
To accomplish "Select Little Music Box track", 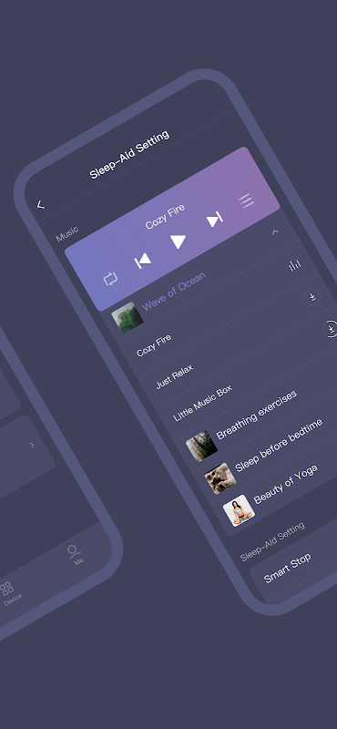I will 203,403.
